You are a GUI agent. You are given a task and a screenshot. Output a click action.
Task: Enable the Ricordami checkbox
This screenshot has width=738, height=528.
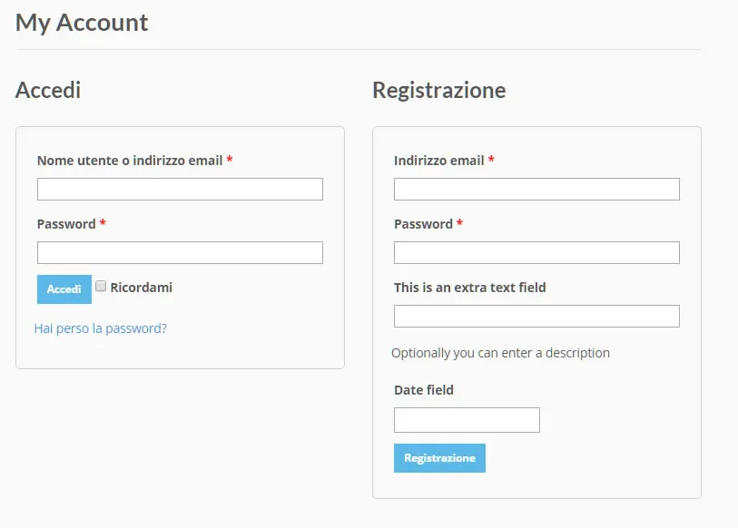pos(102,287)
